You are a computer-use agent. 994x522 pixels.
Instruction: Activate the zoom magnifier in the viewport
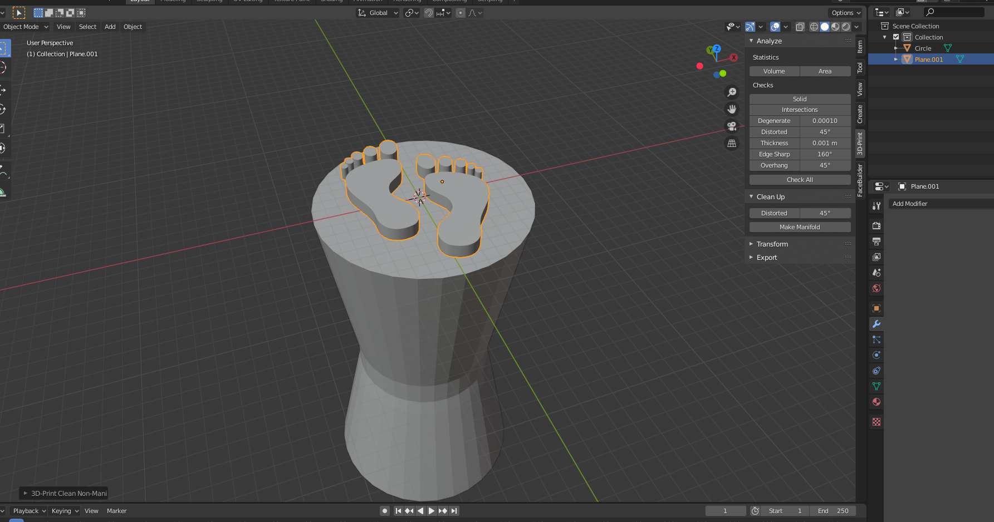732,92
